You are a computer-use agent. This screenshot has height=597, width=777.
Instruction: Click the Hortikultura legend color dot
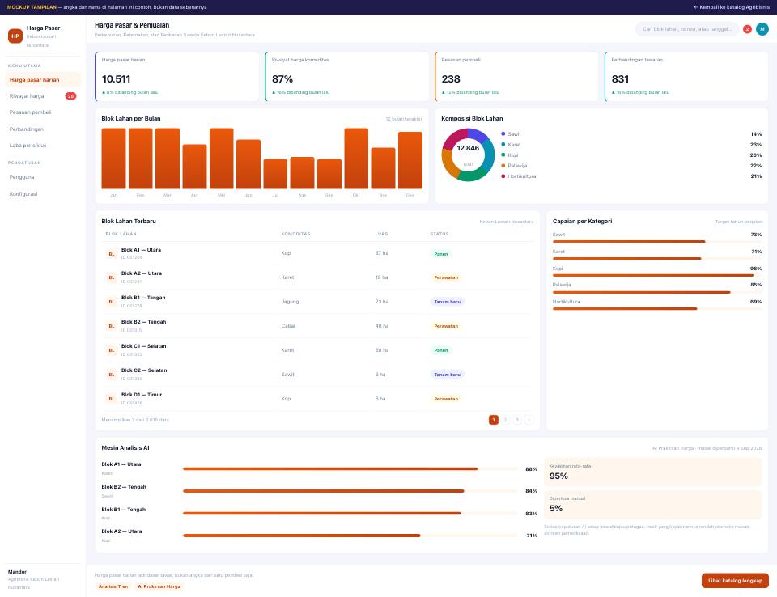pyautogui.click(x=503, y=176)
